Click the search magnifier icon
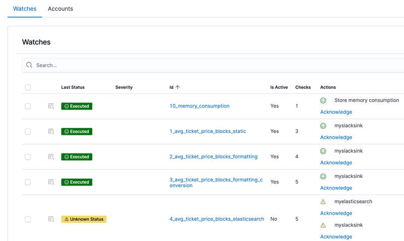Image resolution: width=404 pixels, height=241 pixels. 29,65
